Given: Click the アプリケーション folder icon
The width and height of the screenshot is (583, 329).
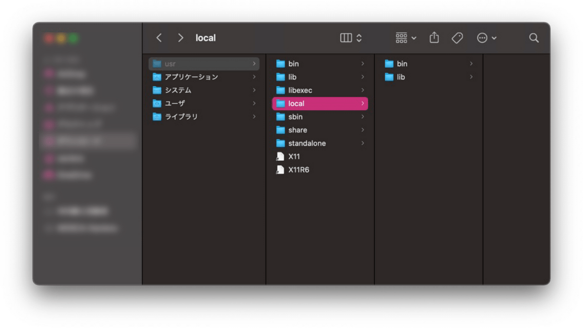Looking at the screenshot, I should click(157, 77).
